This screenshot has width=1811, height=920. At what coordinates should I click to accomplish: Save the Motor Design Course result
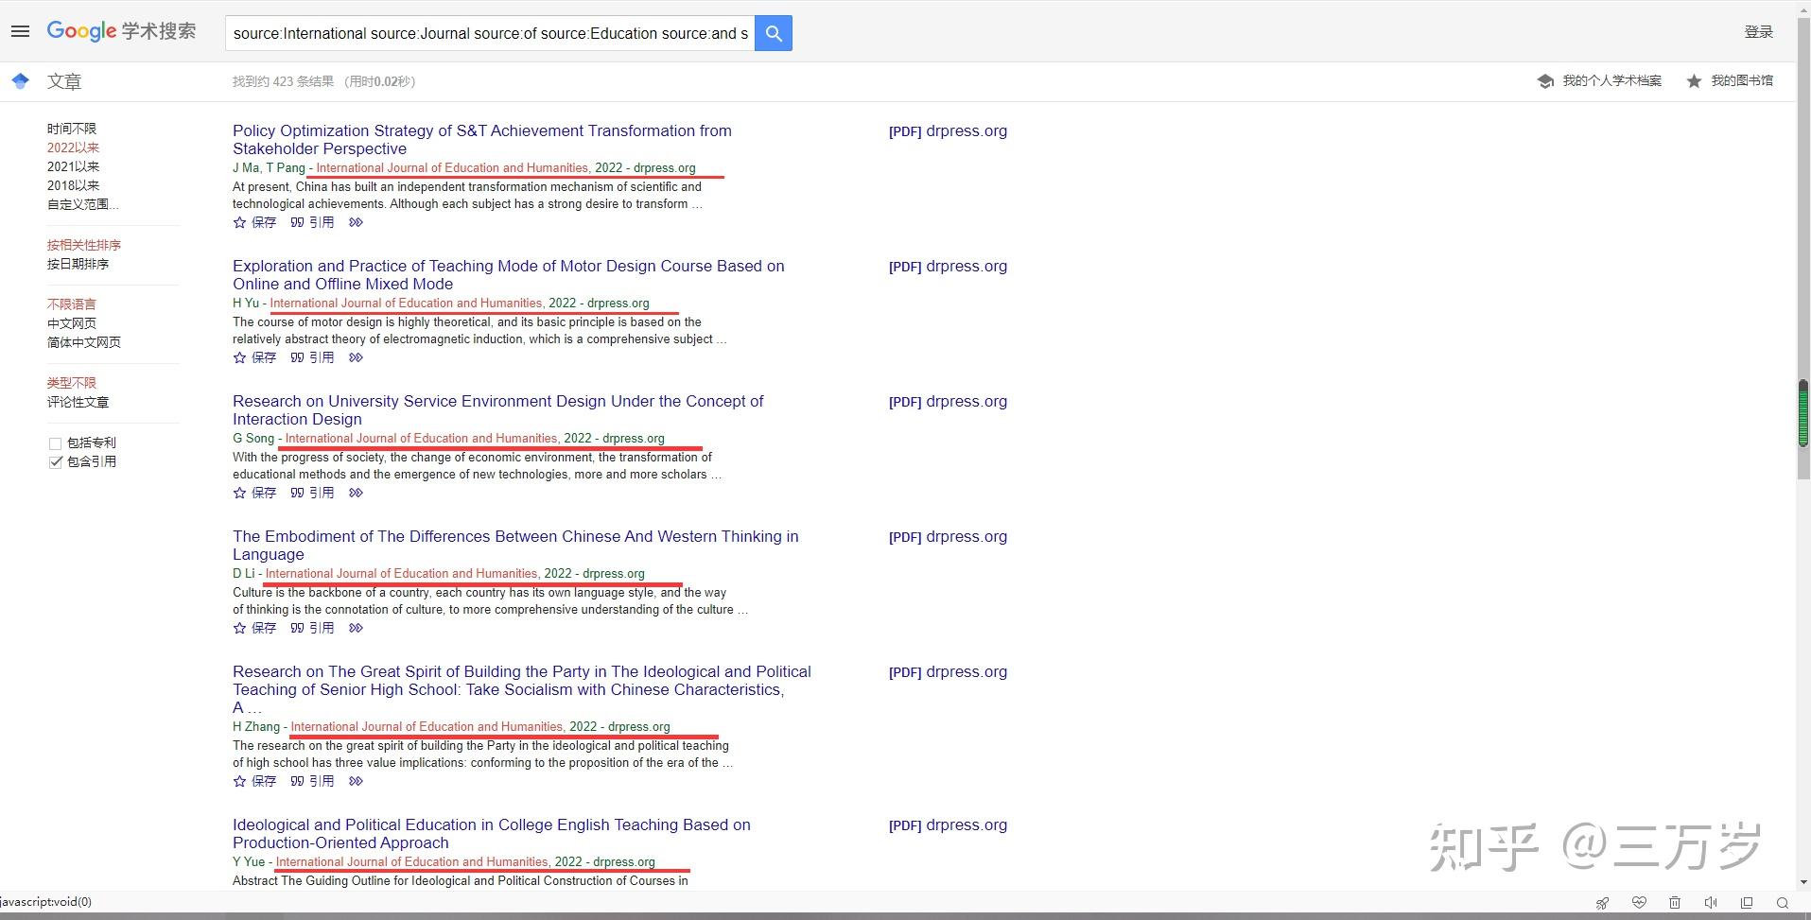254,357
